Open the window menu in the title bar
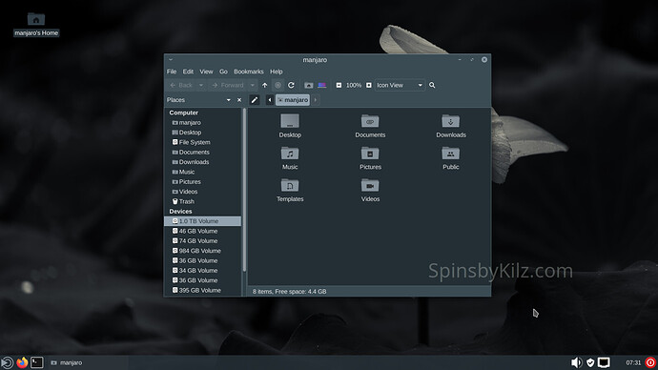This screenshot has height=370, width=658. (171, 59)
